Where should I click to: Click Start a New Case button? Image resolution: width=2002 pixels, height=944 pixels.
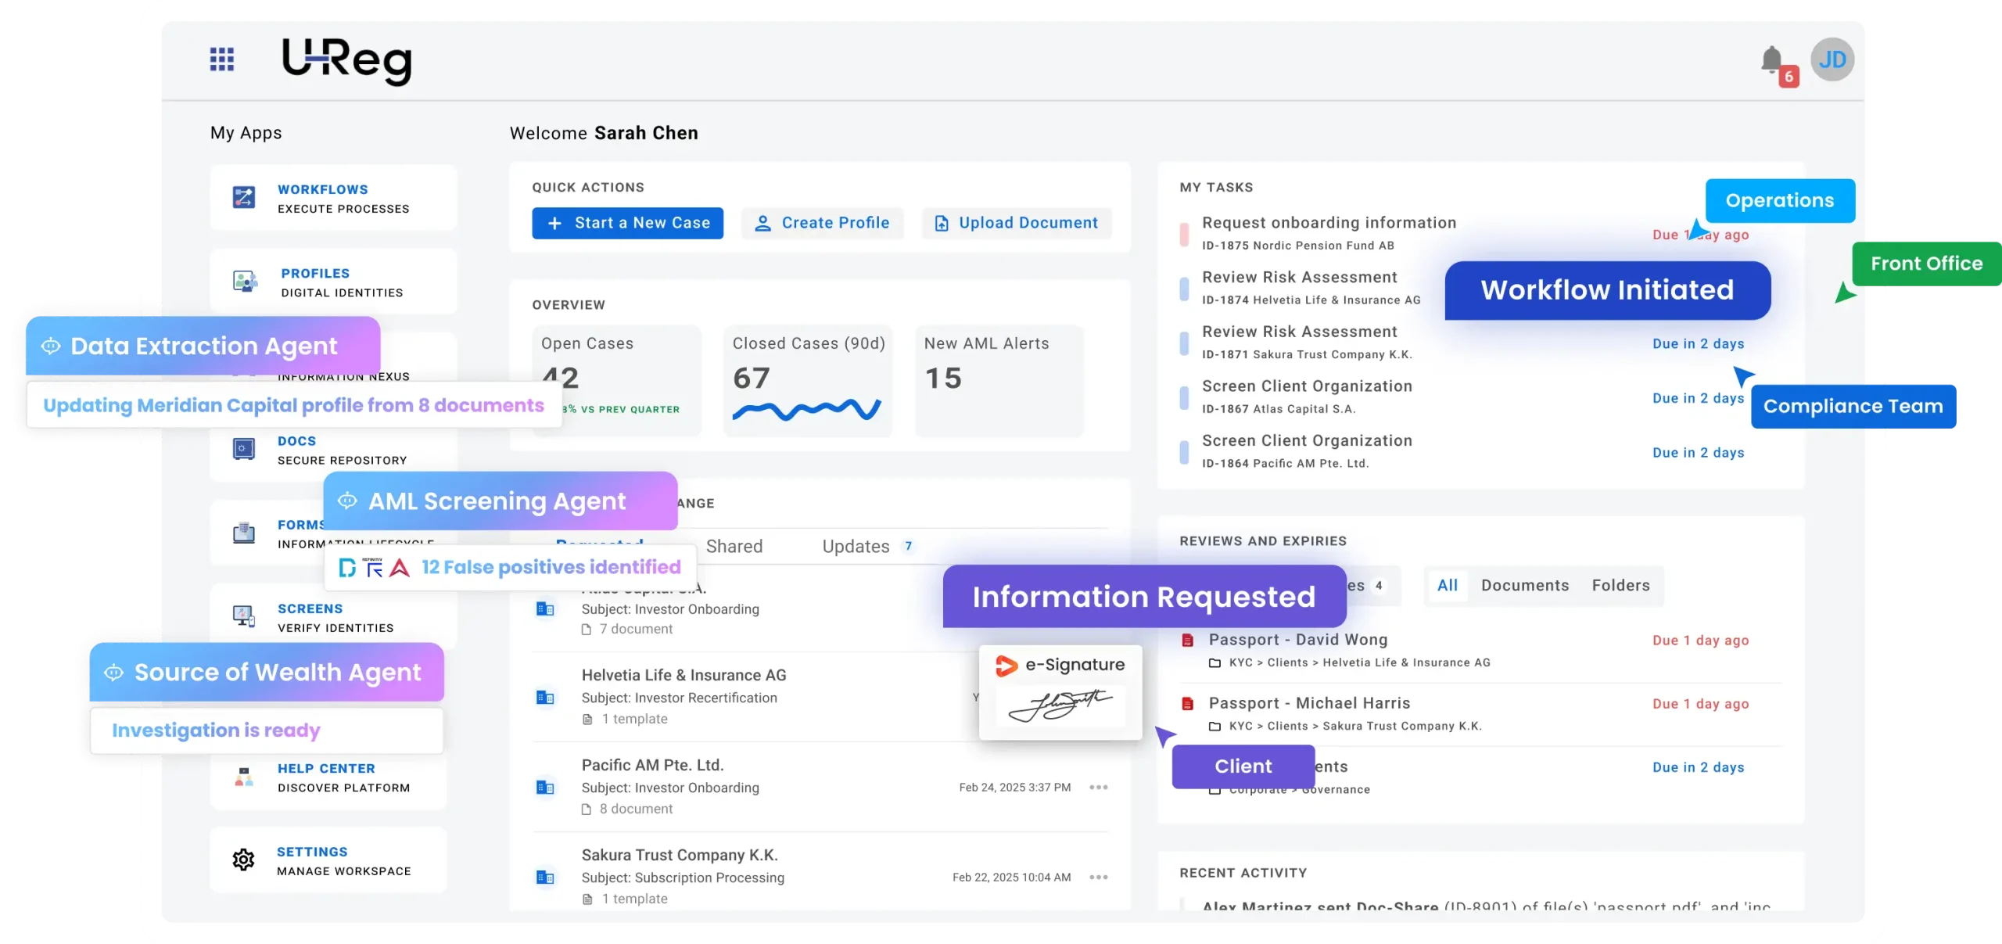point(627,223)
